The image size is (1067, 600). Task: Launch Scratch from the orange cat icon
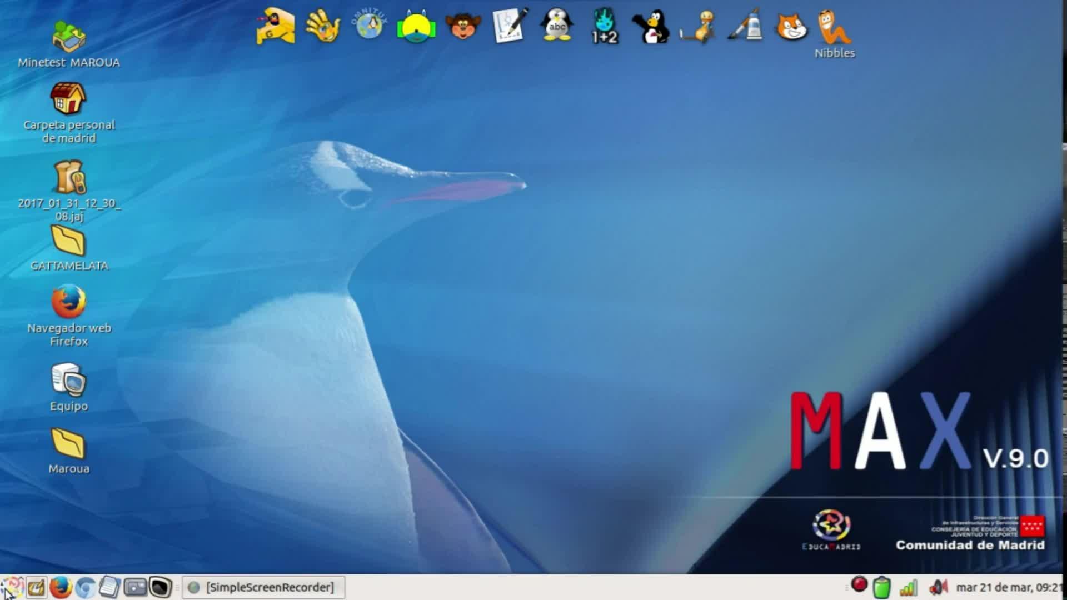pos(791,27)
